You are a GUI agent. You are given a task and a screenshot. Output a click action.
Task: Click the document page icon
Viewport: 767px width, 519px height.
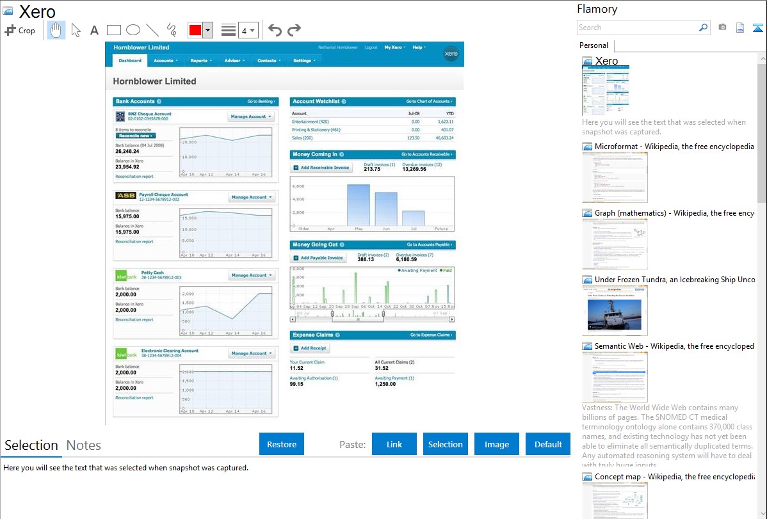pos(740,28)
